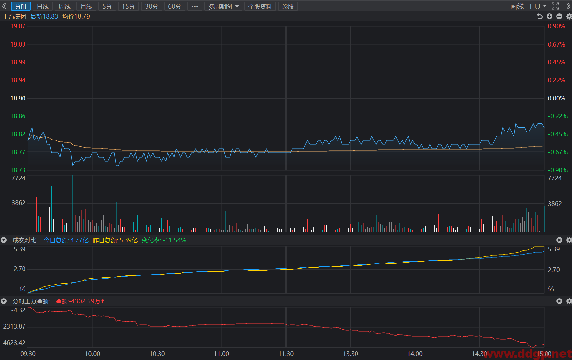Click 净额:-4302.59万 readout
572x360 pixels.
[x=80, y=301]
